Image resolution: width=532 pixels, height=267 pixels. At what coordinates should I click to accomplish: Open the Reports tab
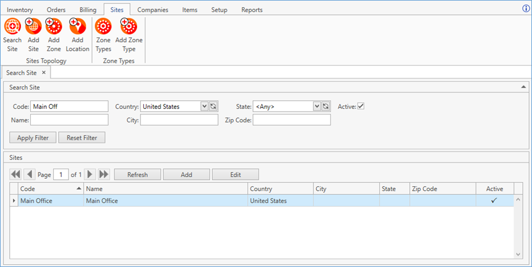[252, 10]
